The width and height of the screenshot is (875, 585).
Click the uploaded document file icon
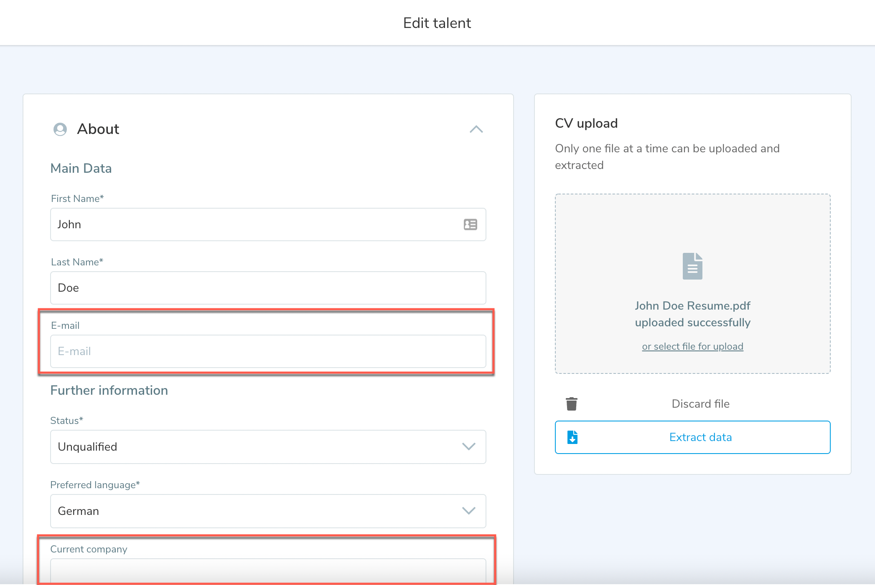(692, 266)
